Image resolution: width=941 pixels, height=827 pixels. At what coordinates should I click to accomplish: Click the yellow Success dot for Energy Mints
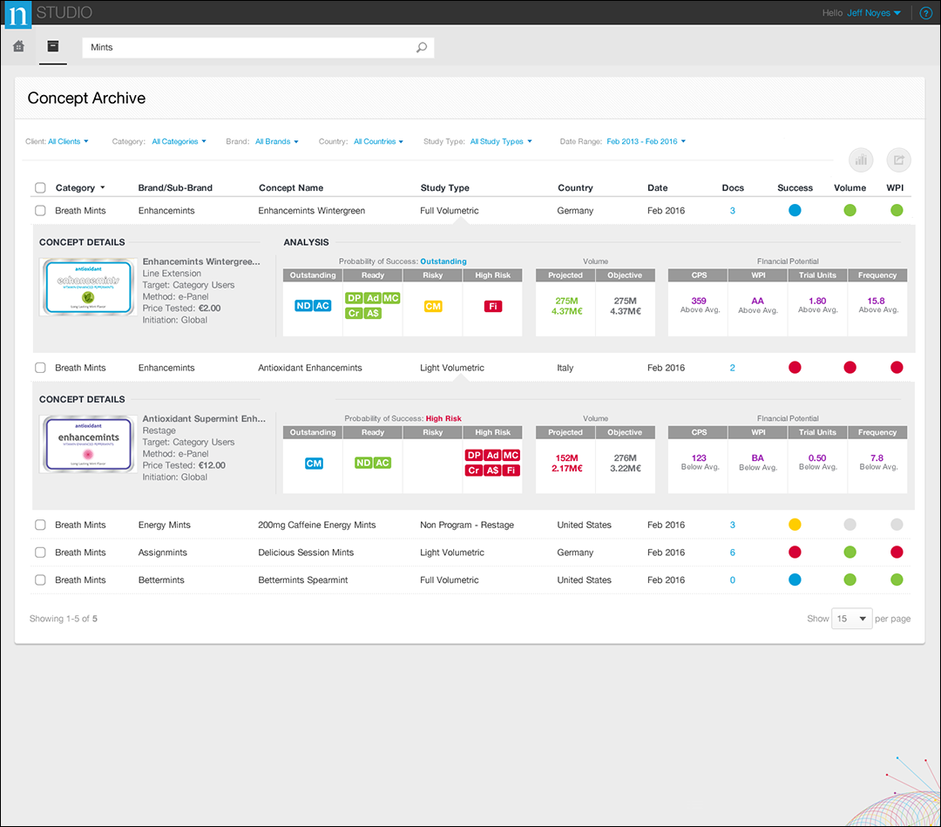(795, 525)
